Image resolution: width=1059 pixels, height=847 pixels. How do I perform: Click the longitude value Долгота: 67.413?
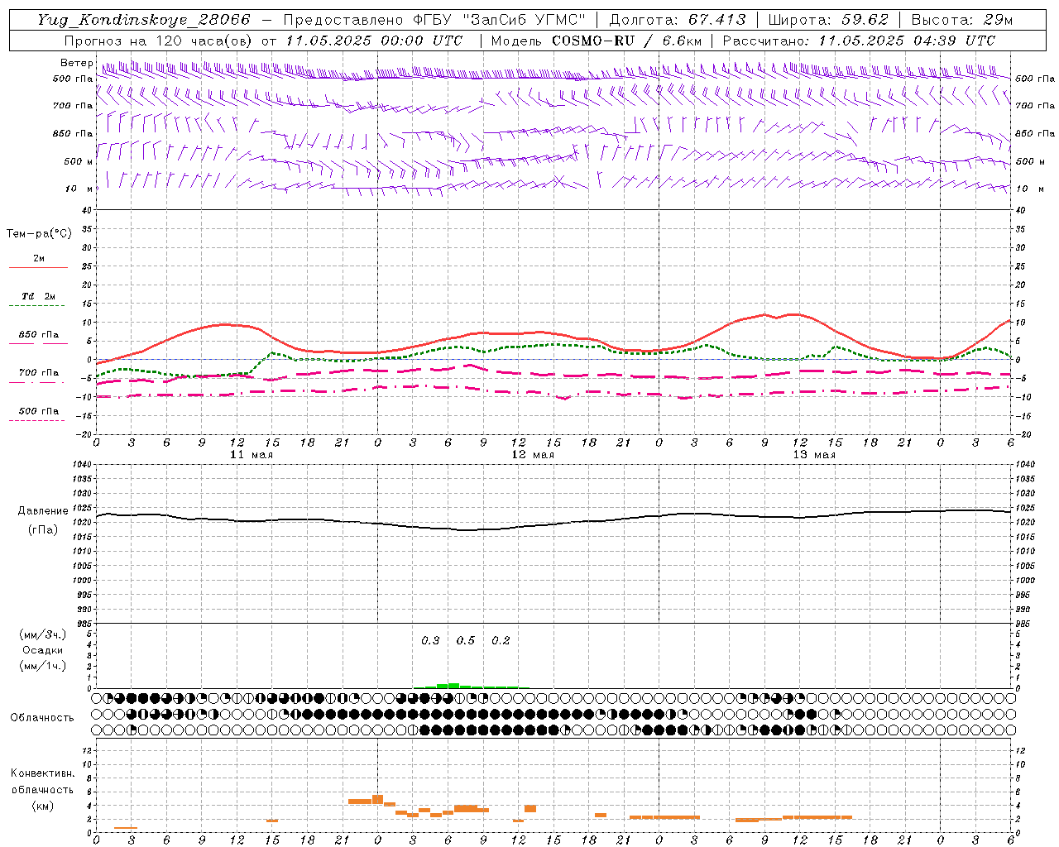click(x=678, y=20)
